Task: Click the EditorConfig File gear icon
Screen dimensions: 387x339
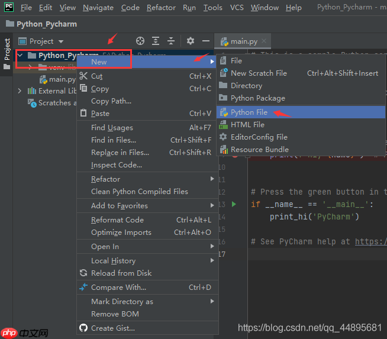Action: [223, 137]
